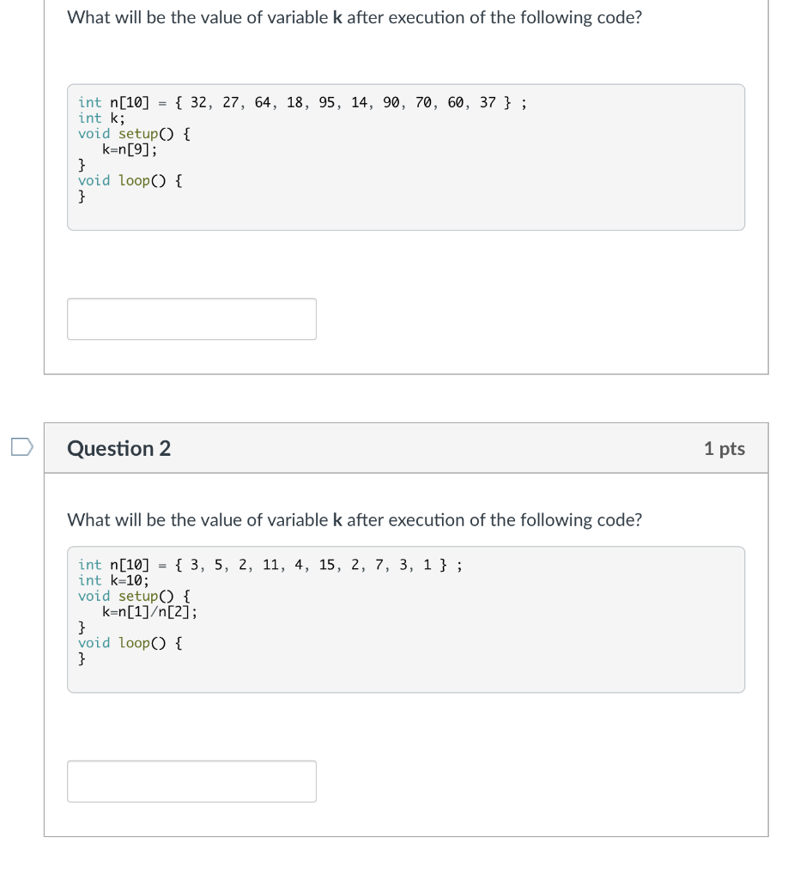Image resolution: width=794 pixels, height=879 pixels.
Task: Click the bold k in the first prompt
Action: click(x=337, y=17)
